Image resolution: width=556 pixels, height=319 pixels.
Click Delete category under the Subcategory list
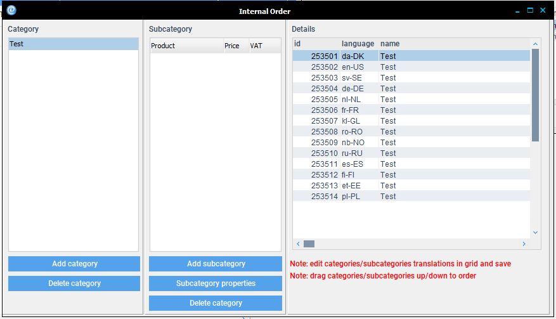(216, 303)
